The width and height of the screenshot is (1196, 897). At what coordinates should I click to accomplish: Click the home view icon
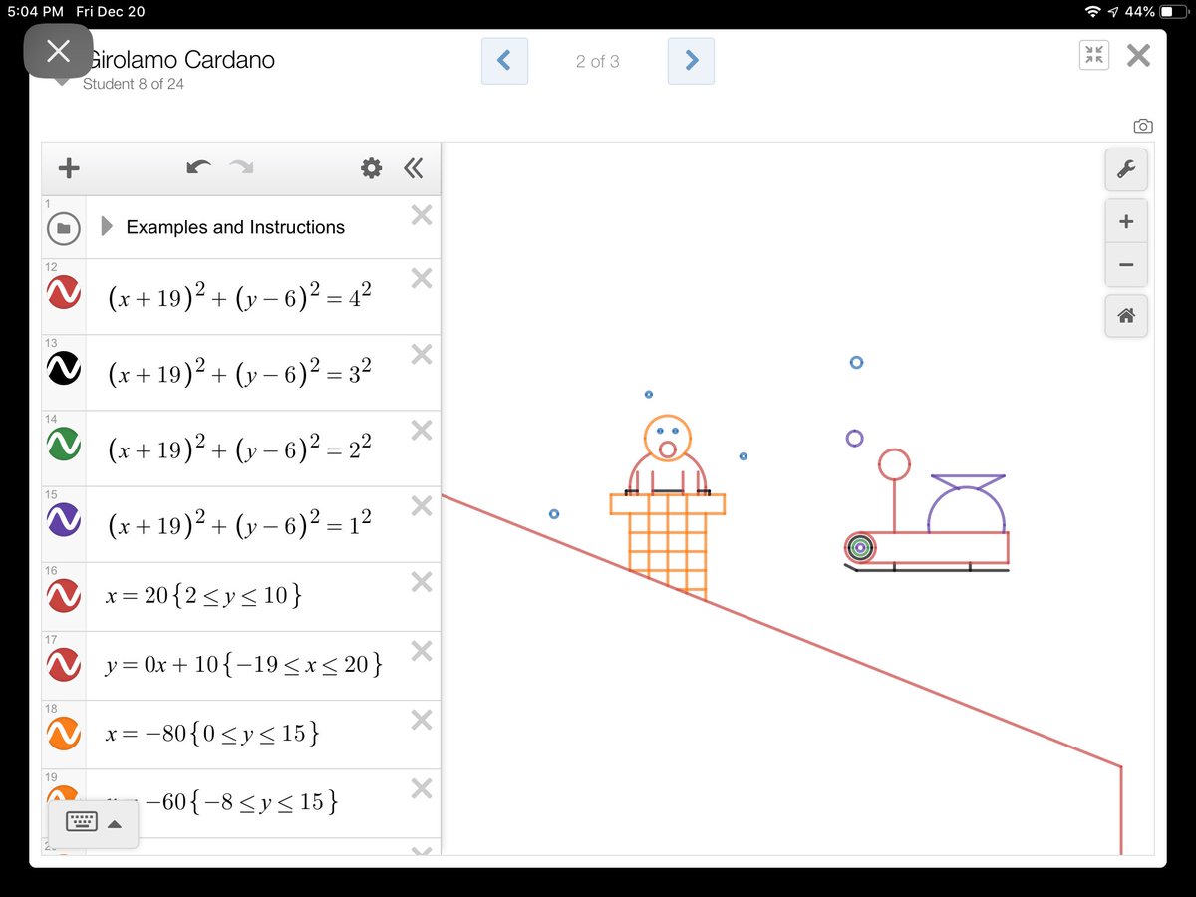1125,316
